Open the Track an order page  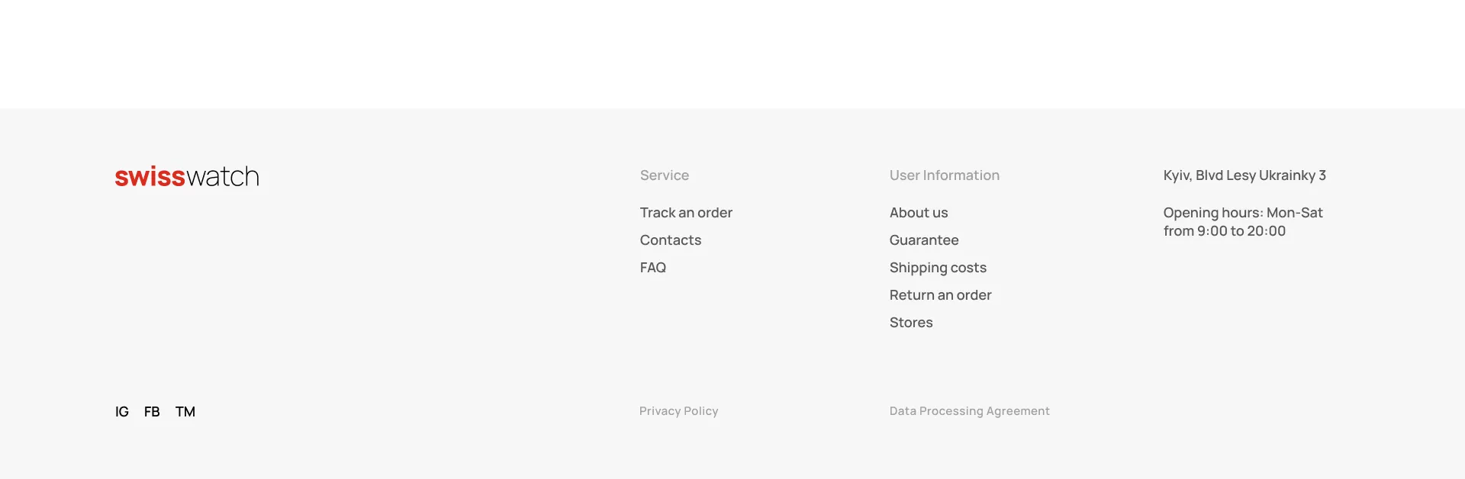[x=686, y=213]
